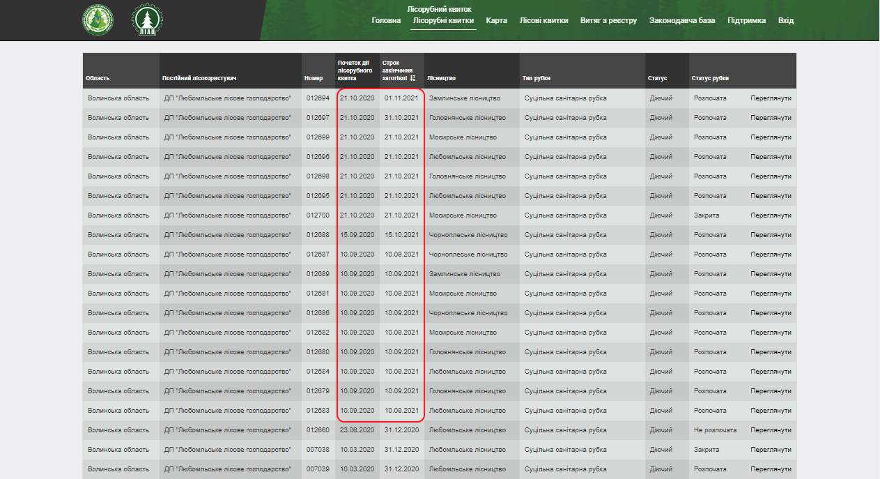Click the ЛІАЦ tree logo
Image resolution: width=880 pixels, height=479 pixels.
(148, 20)
